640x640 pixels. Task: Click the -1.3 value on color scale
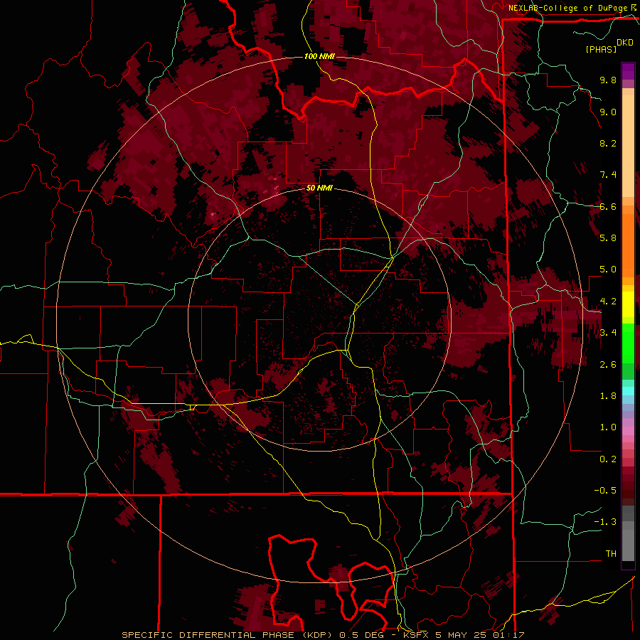pyautogui.click(x=605, y=522)
